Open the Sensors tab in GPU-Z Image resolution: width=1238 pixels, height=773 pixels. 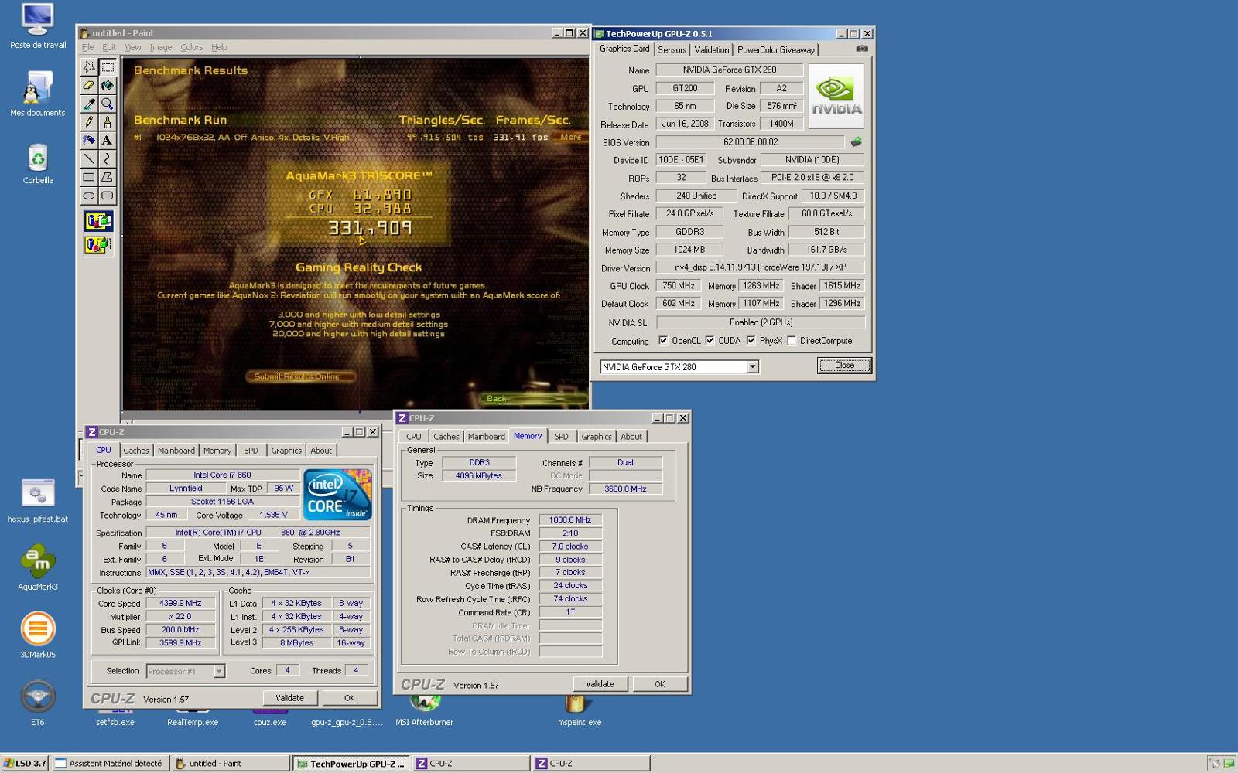(672, 49)
